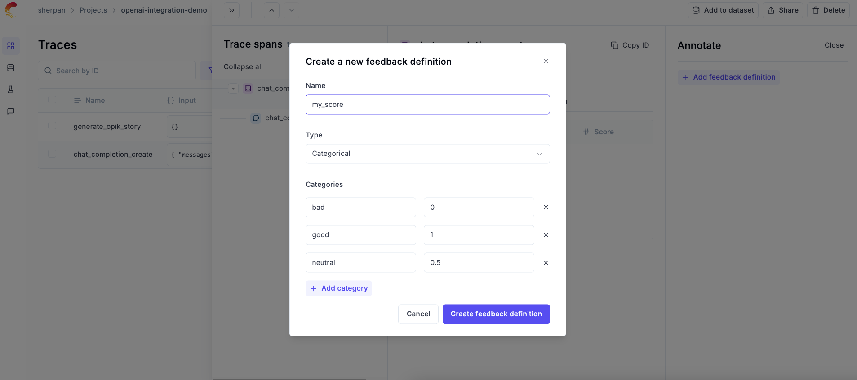Click the Comet logo at top left
857x380 pixels.
(10, 10)
